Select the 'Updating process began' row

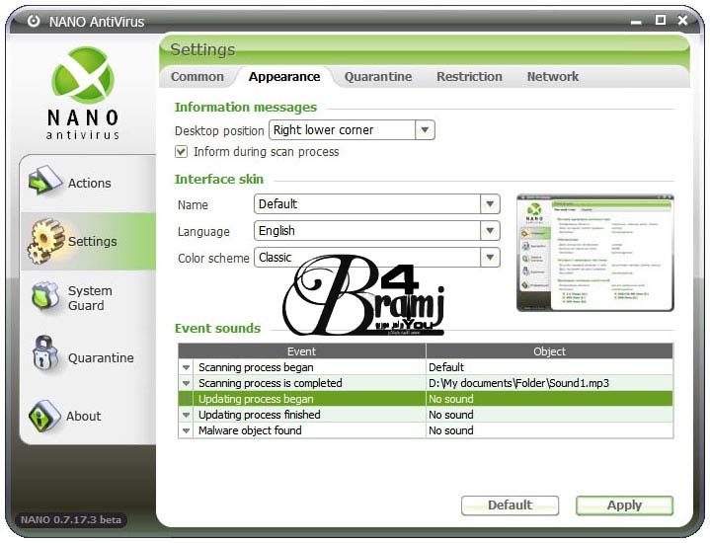click(426, 399)
